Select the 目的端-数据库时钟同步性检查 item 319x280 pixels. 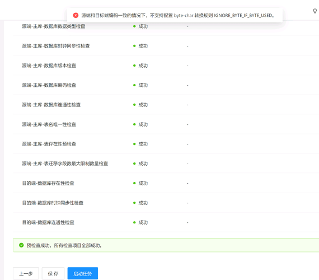[x=53, y=203]
